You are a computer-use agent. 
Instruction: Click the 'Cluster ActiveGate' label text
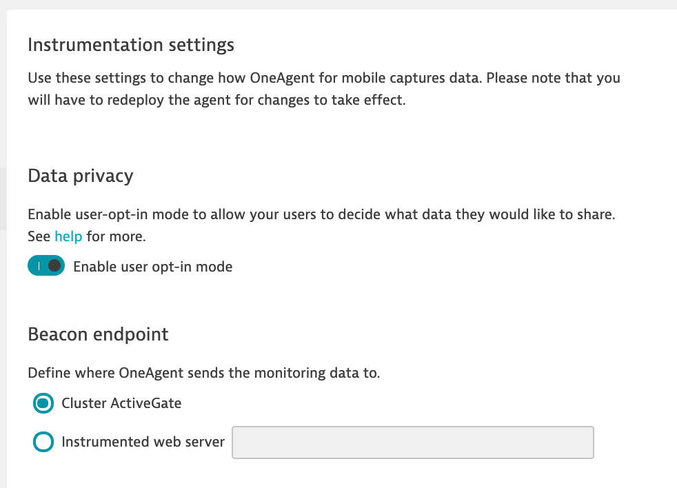[x=121, y=403]
